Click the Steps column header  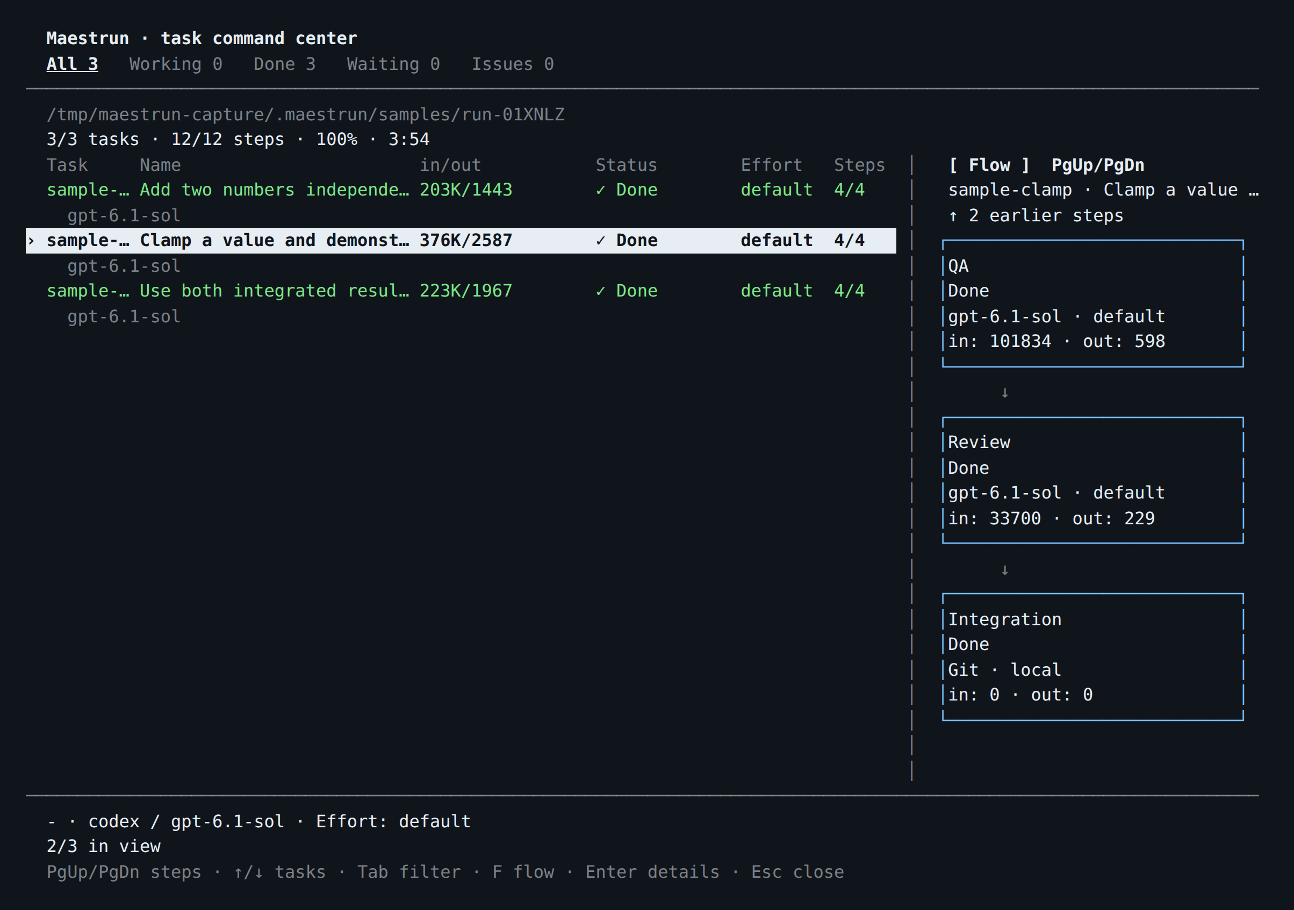pyautogui.click(x=859, y=165)
